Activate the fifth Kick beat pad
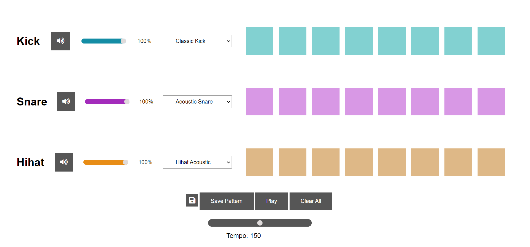This screenshot has height=247, width=530. point(392,41)
